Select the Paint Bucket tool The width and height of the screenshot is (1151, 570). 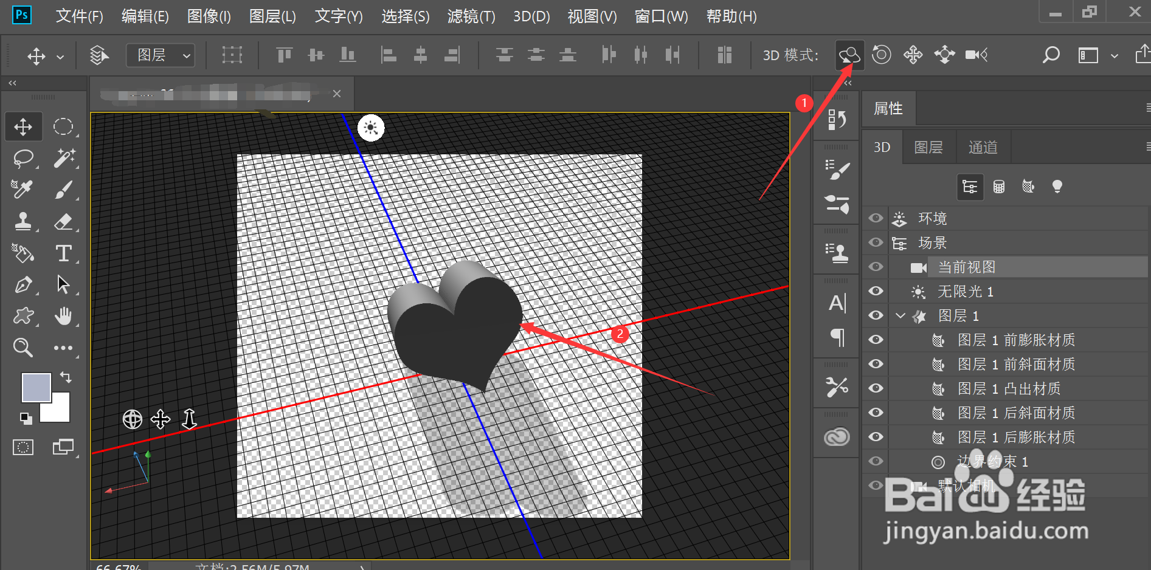pos(24,253)
